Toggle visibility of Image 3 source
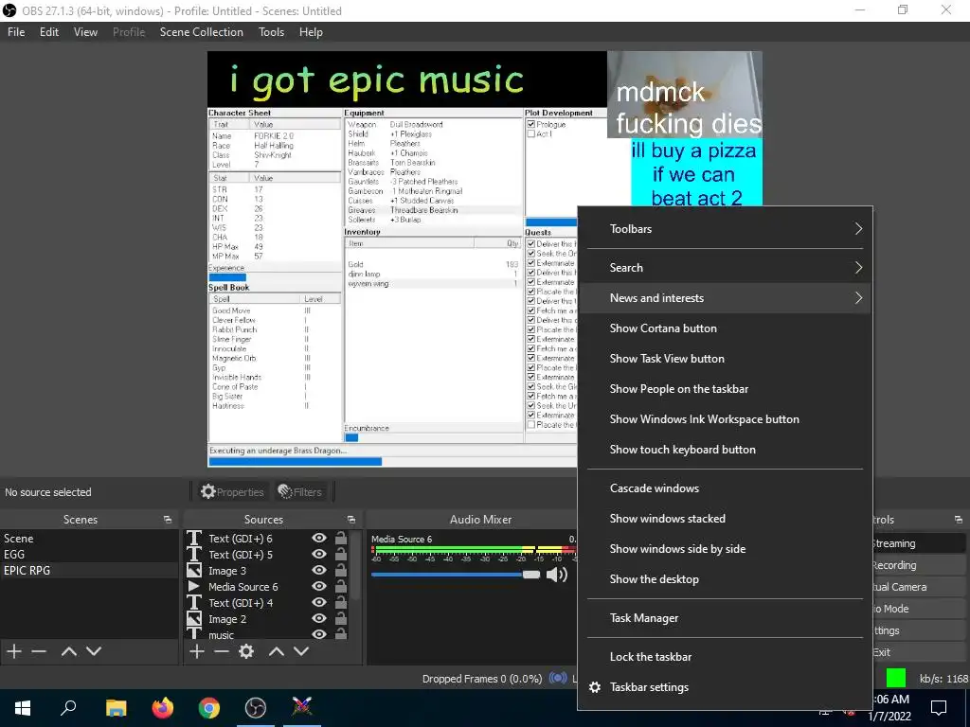The height and width of the screenshot is (727, 970). tap(319, 570)
